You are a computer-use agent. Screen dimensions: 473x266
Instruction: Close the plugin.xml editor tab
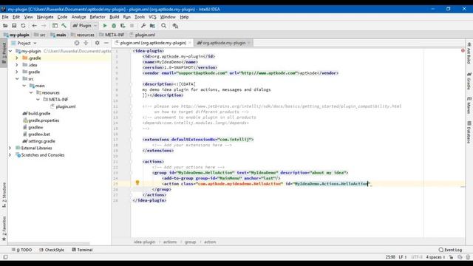click(x=189, y=43)
